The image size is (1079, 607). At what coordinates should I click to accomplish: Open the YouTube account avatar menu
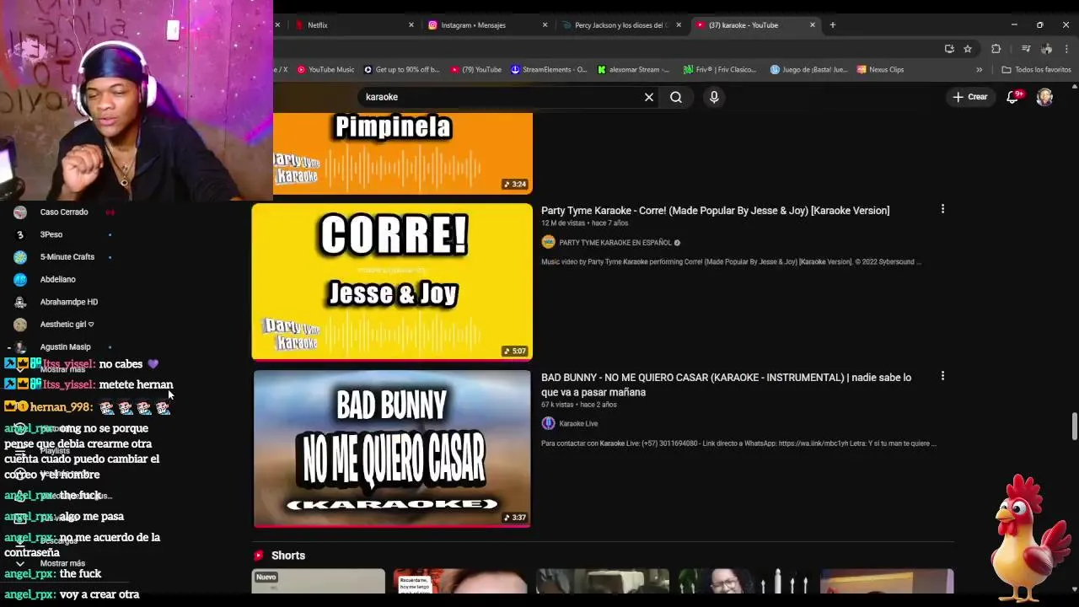click(x=1044, y=97)
